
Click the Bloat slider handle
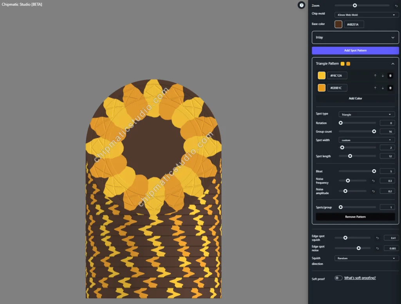coord(374,171)
